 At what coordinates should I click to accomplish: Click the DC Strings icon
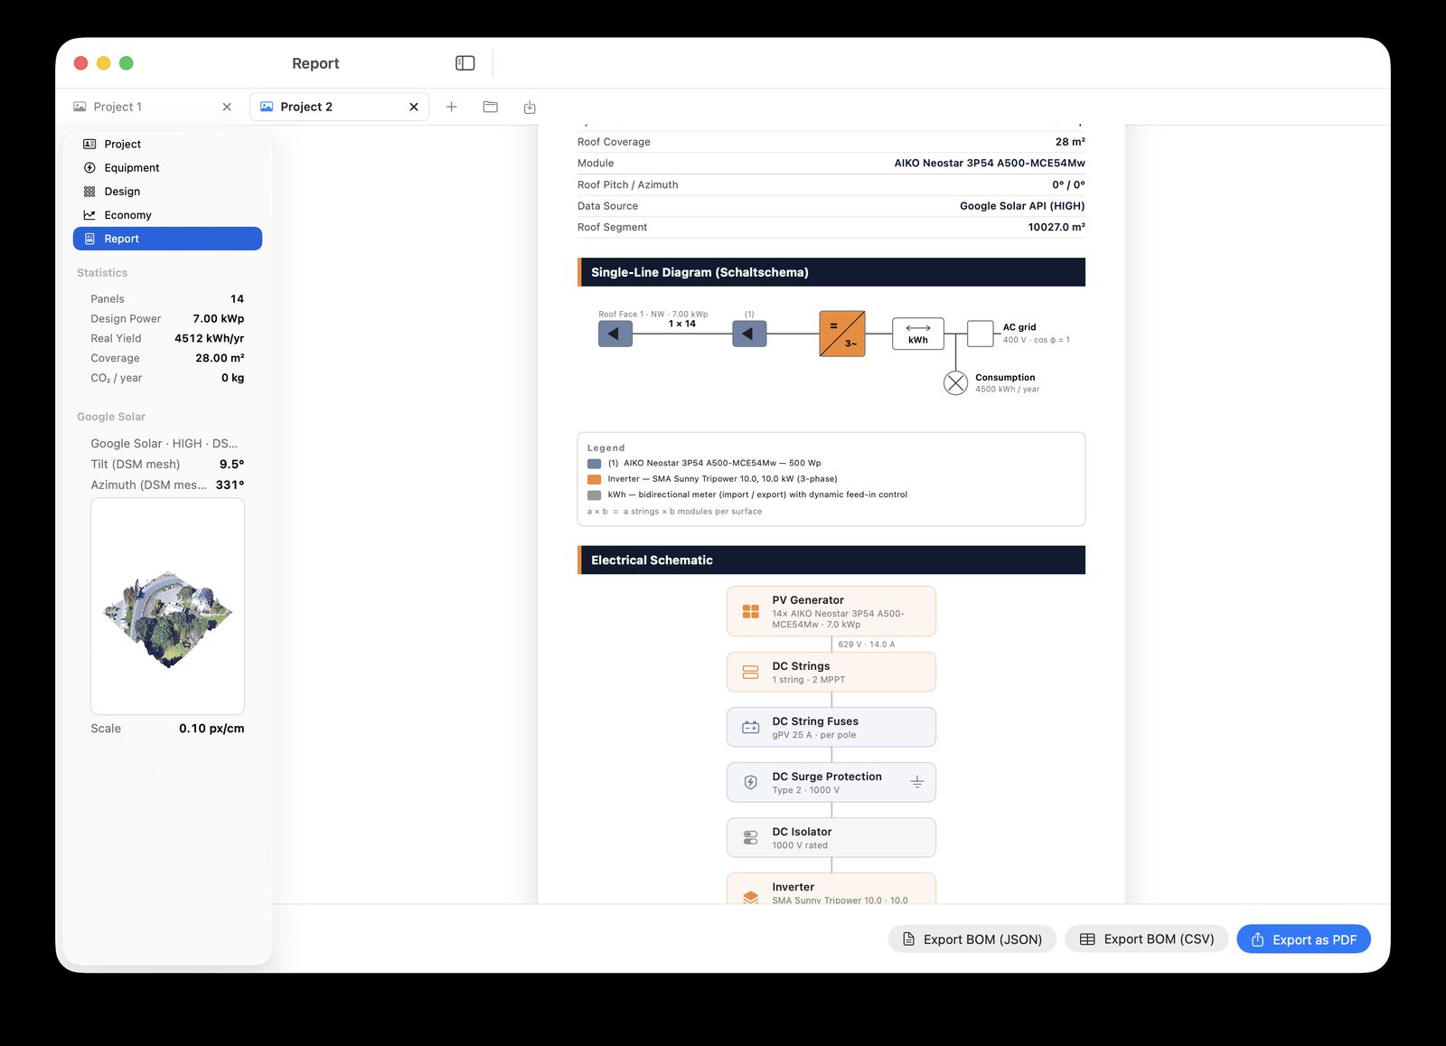pos(750,673)
